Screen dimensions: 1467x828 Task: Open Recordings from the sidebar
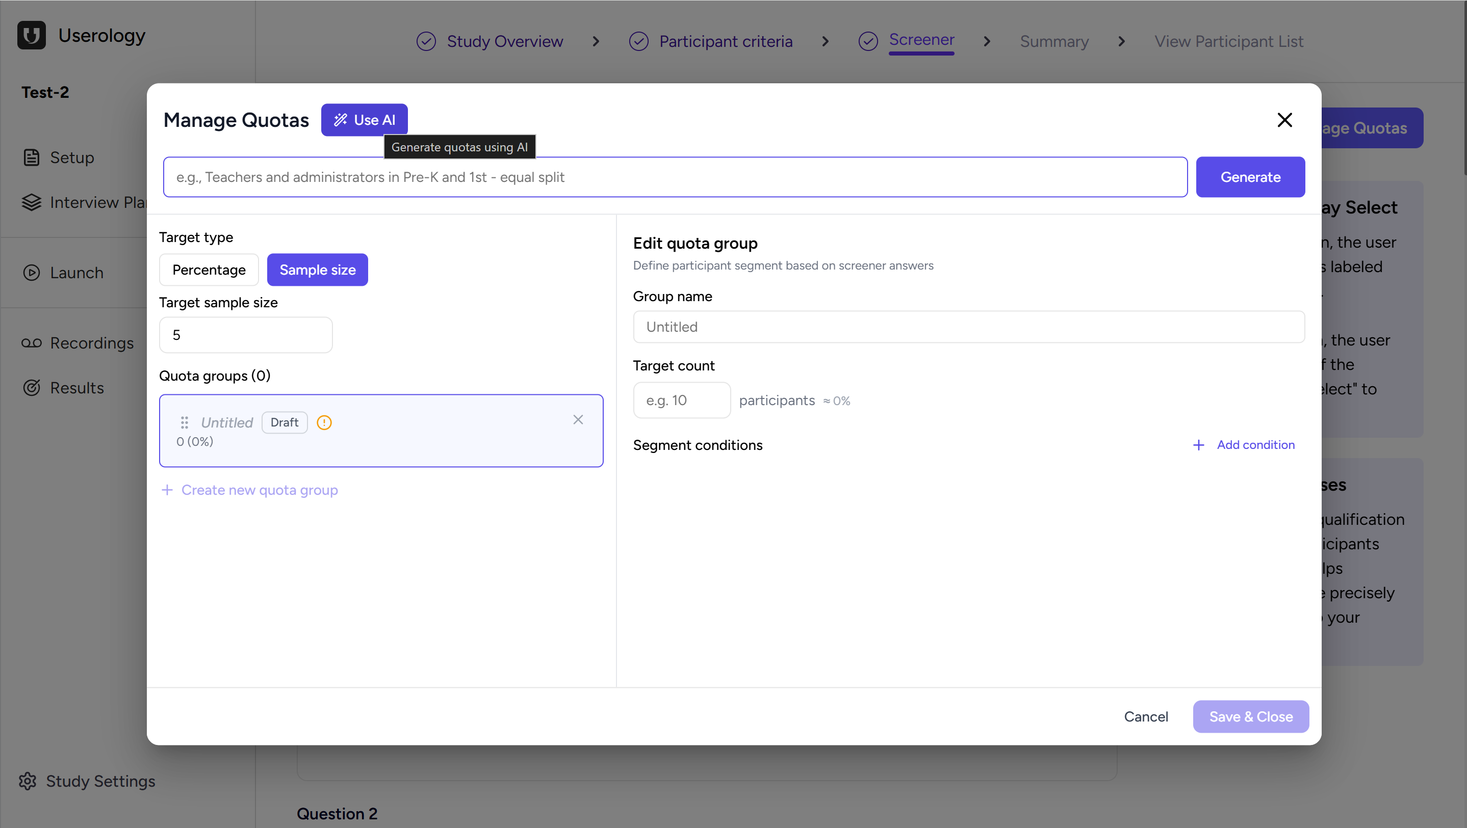tap(91, 342)
